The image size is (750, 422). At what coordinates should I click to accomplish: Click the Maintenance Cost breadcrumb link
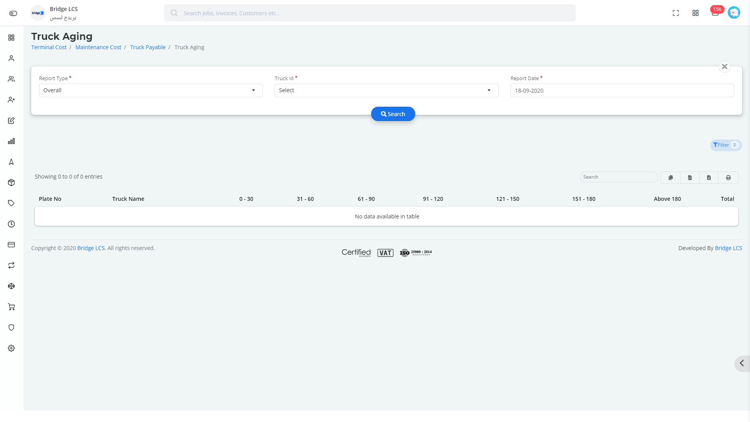click(98, 47)
